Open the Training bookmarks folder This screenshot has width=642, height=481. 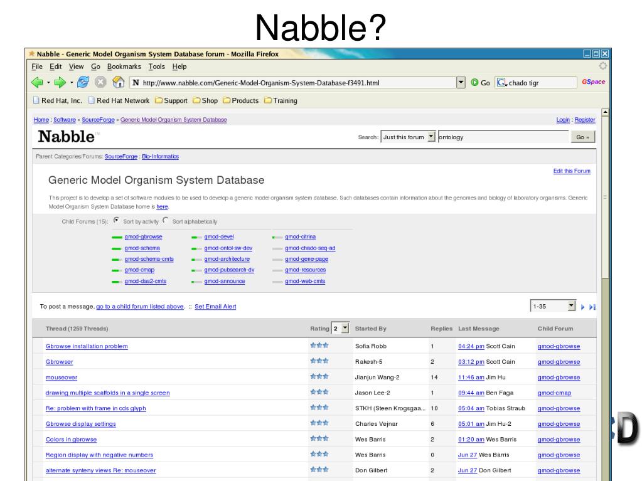[x=281, y=100]
